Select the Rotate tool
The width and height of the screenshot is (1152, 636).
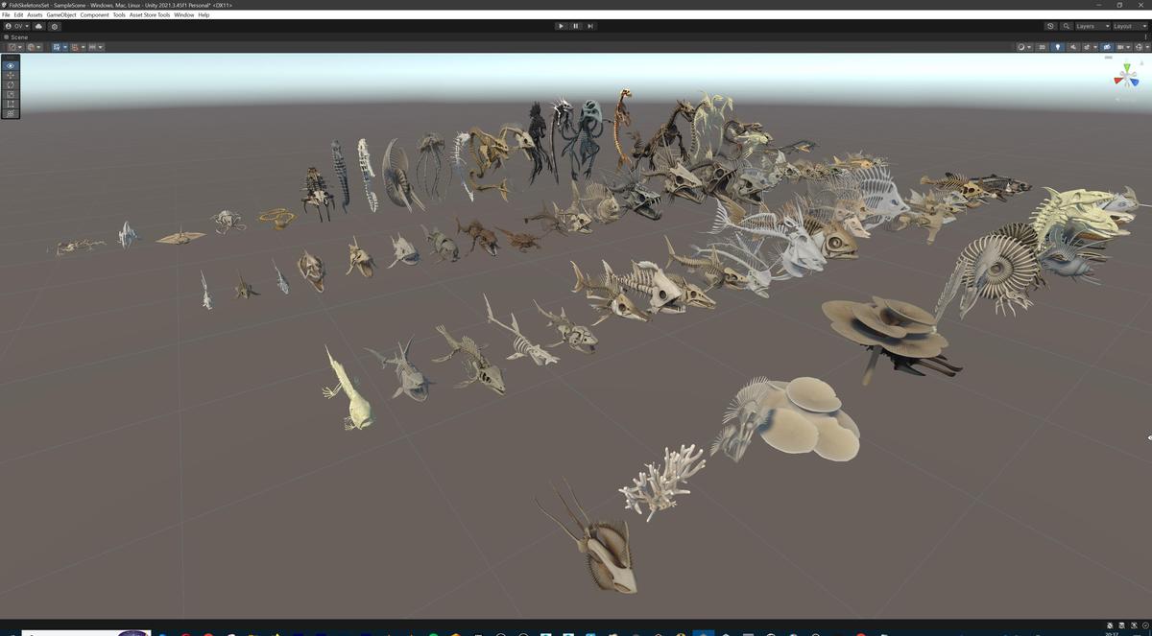pos(10,84)
